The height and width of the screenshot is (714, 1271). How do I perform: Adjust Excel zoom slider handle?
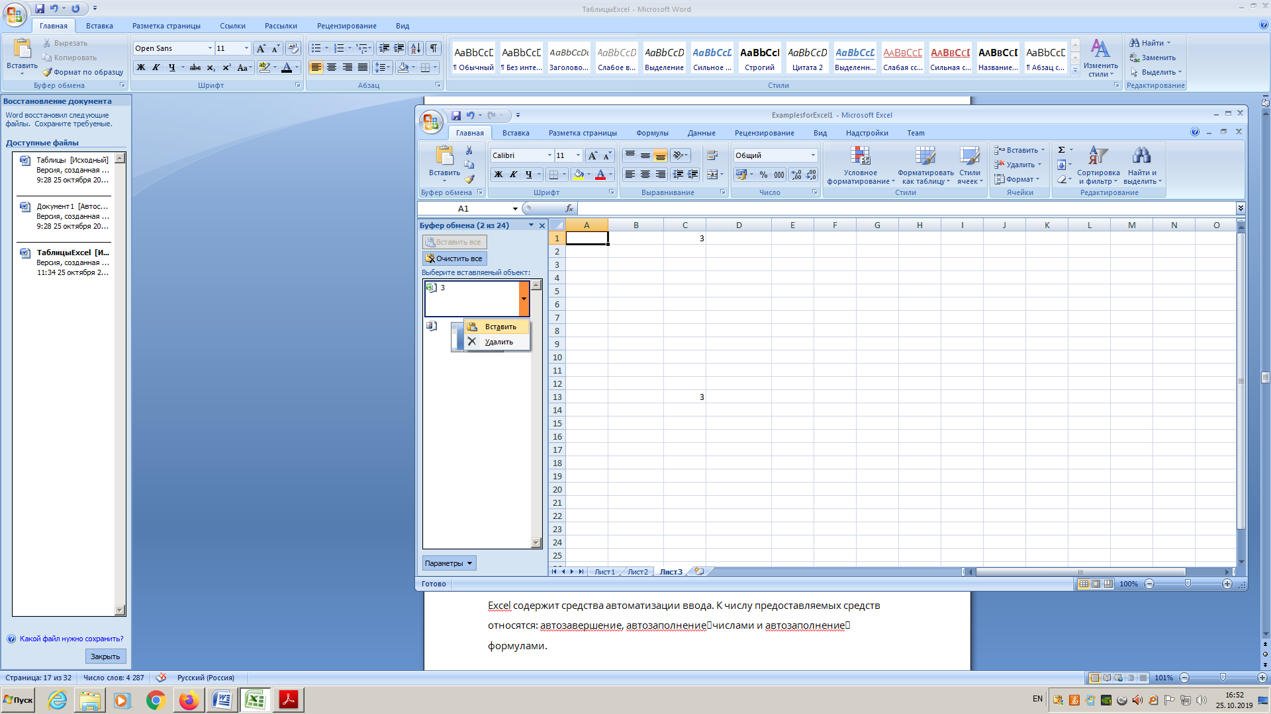pos(1188,584)
